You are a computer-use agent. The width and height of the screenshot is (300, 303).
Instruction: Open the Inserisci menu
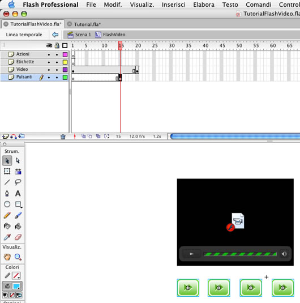click(173, 5)
